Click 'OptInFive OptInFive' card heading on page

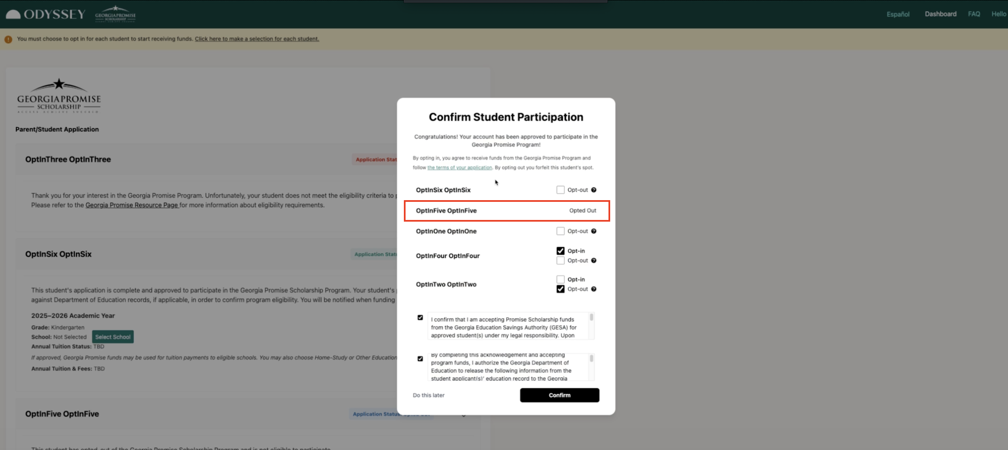[62, 414]
